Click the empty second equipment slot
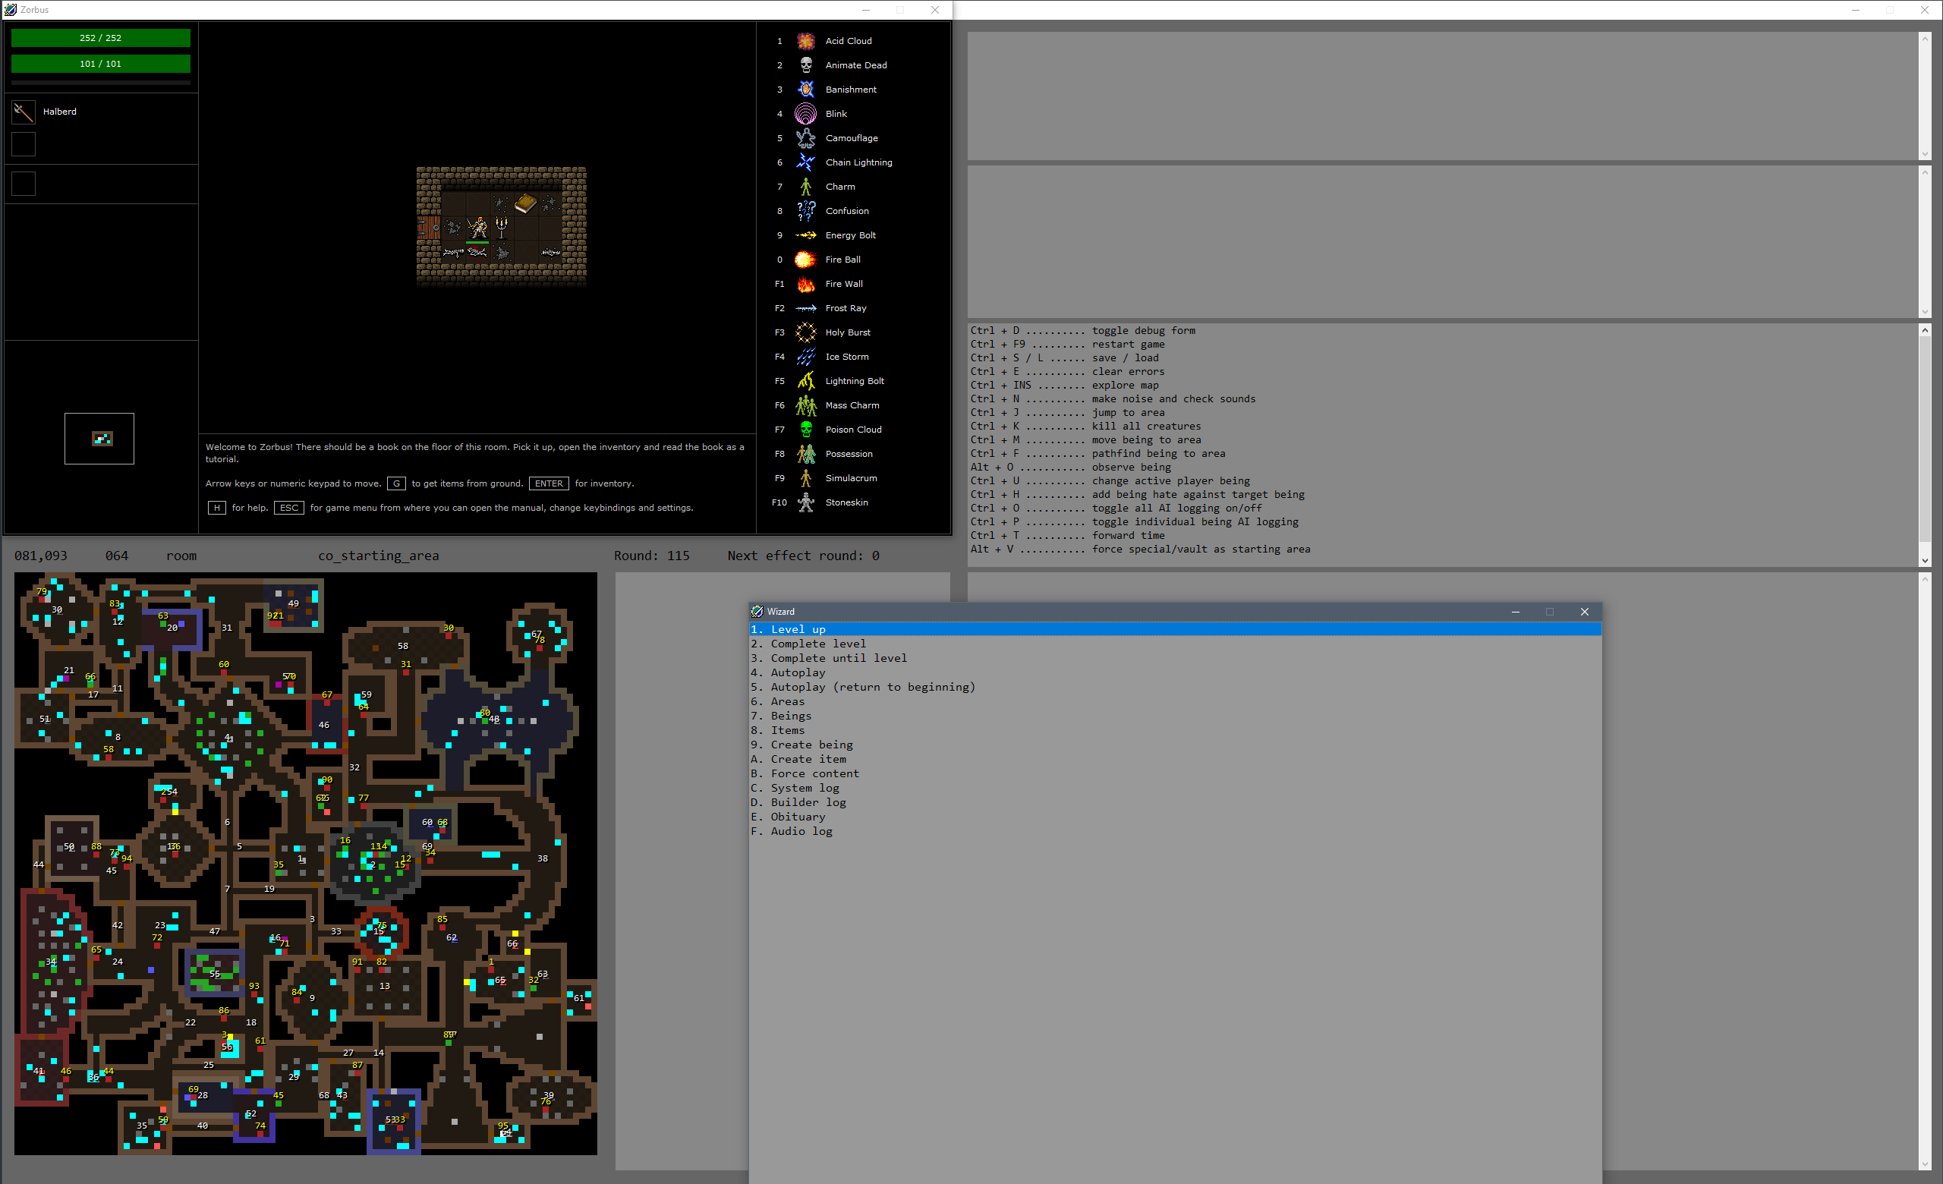The image size is (1943, 1184). (x=24, y=144)
